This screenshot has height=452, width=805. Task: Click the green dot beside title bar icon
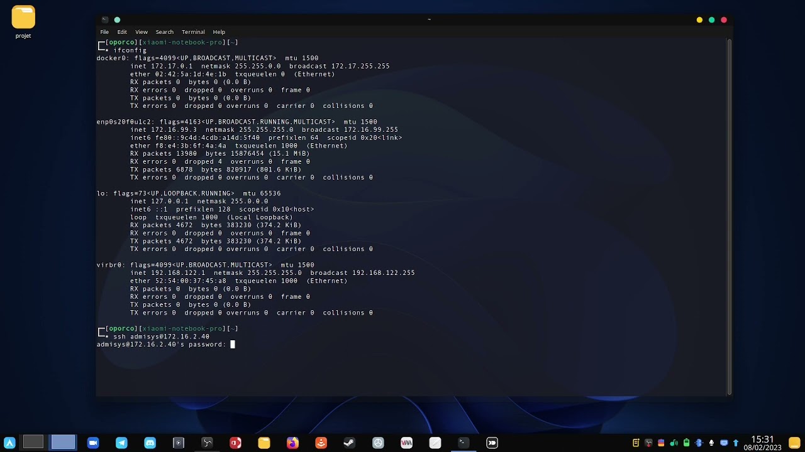tap(117, 19)
